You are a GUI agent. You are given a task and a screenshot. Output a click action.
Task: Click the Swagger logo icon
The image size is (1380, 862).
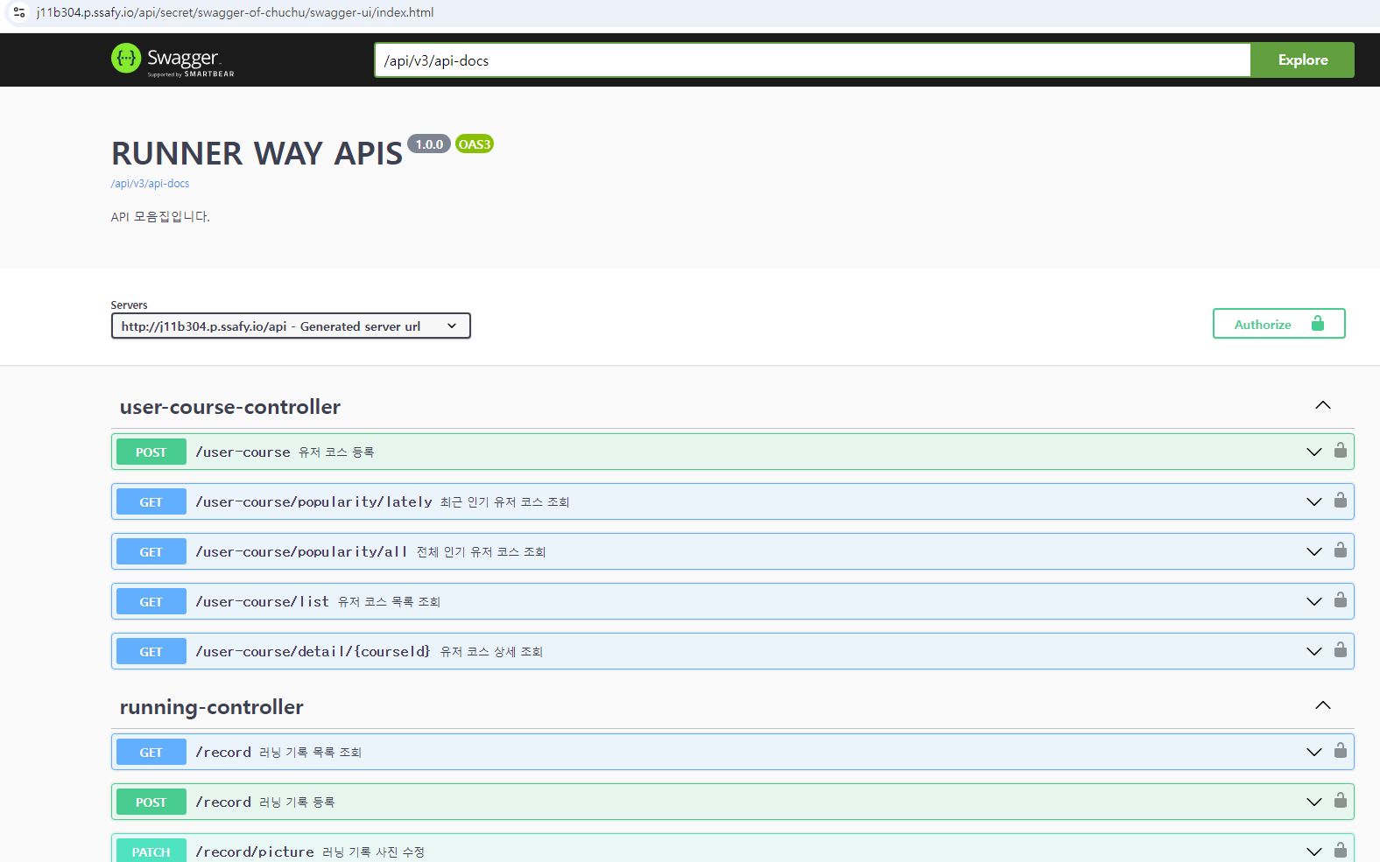point(126,59)
